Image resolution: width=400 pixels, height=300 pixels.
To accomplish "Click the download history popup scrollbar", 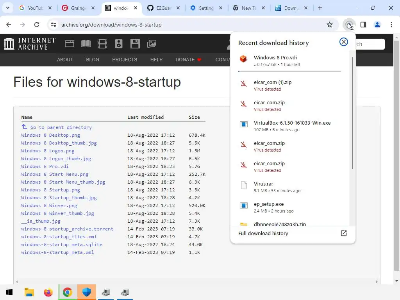I will 352,113.
